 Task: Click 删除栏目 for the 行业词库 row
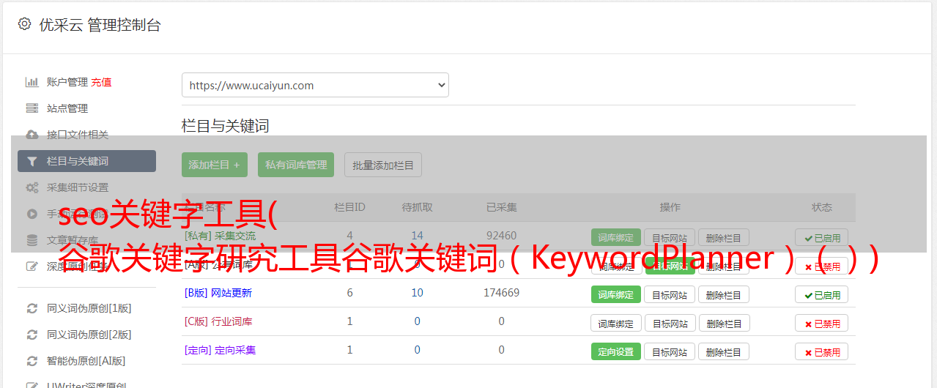coord(724,323)
